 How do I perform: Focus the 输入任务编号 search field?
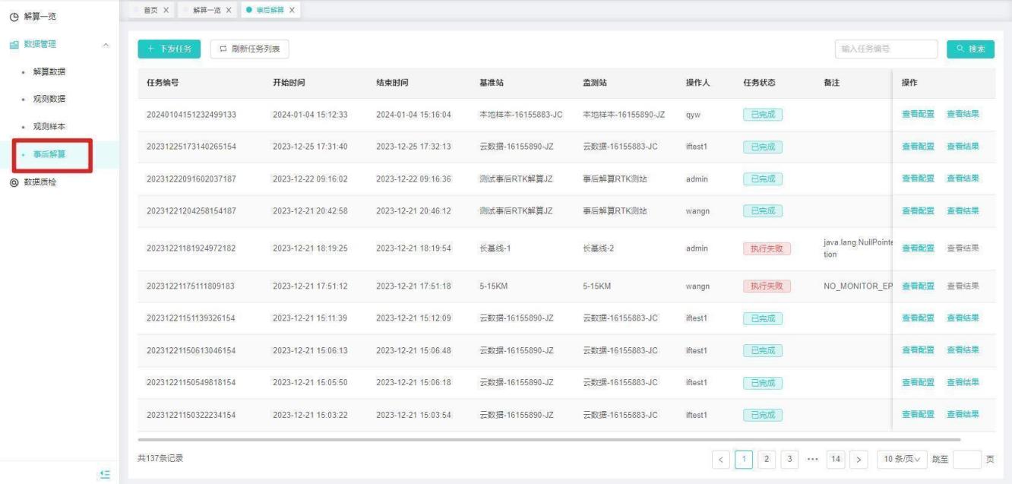tap(885, 49)
